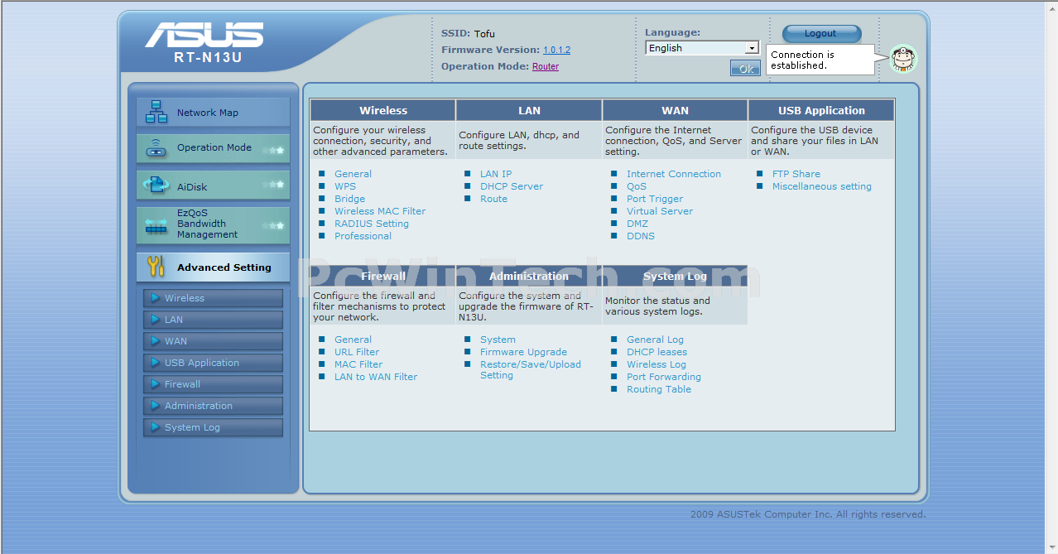Screen dimensions: 1058x554
Task: Open System Log submenu in sidebar
Action: pyautogui.click(x=214, y=427)
